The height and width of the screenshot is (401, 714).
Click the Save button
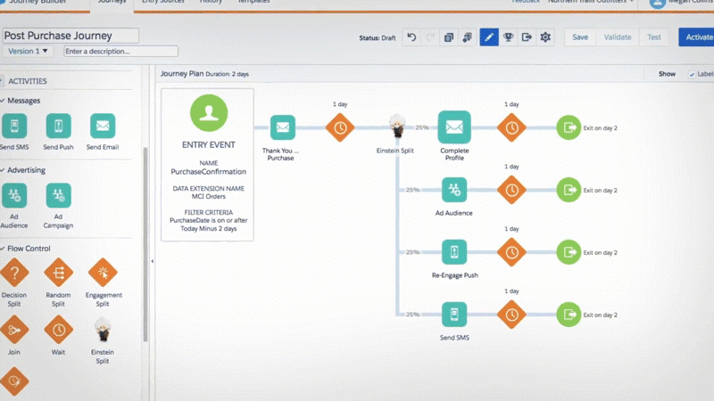pyautogui.click(x=580, y=37)
